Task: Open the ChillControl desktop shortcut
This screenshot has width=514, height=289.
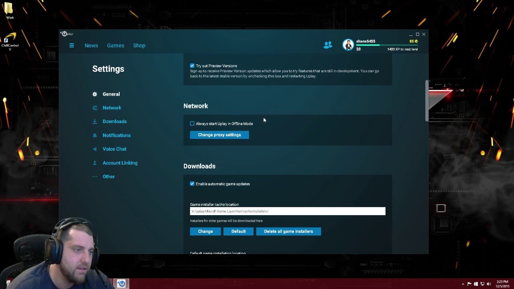Action: [10, 42]
